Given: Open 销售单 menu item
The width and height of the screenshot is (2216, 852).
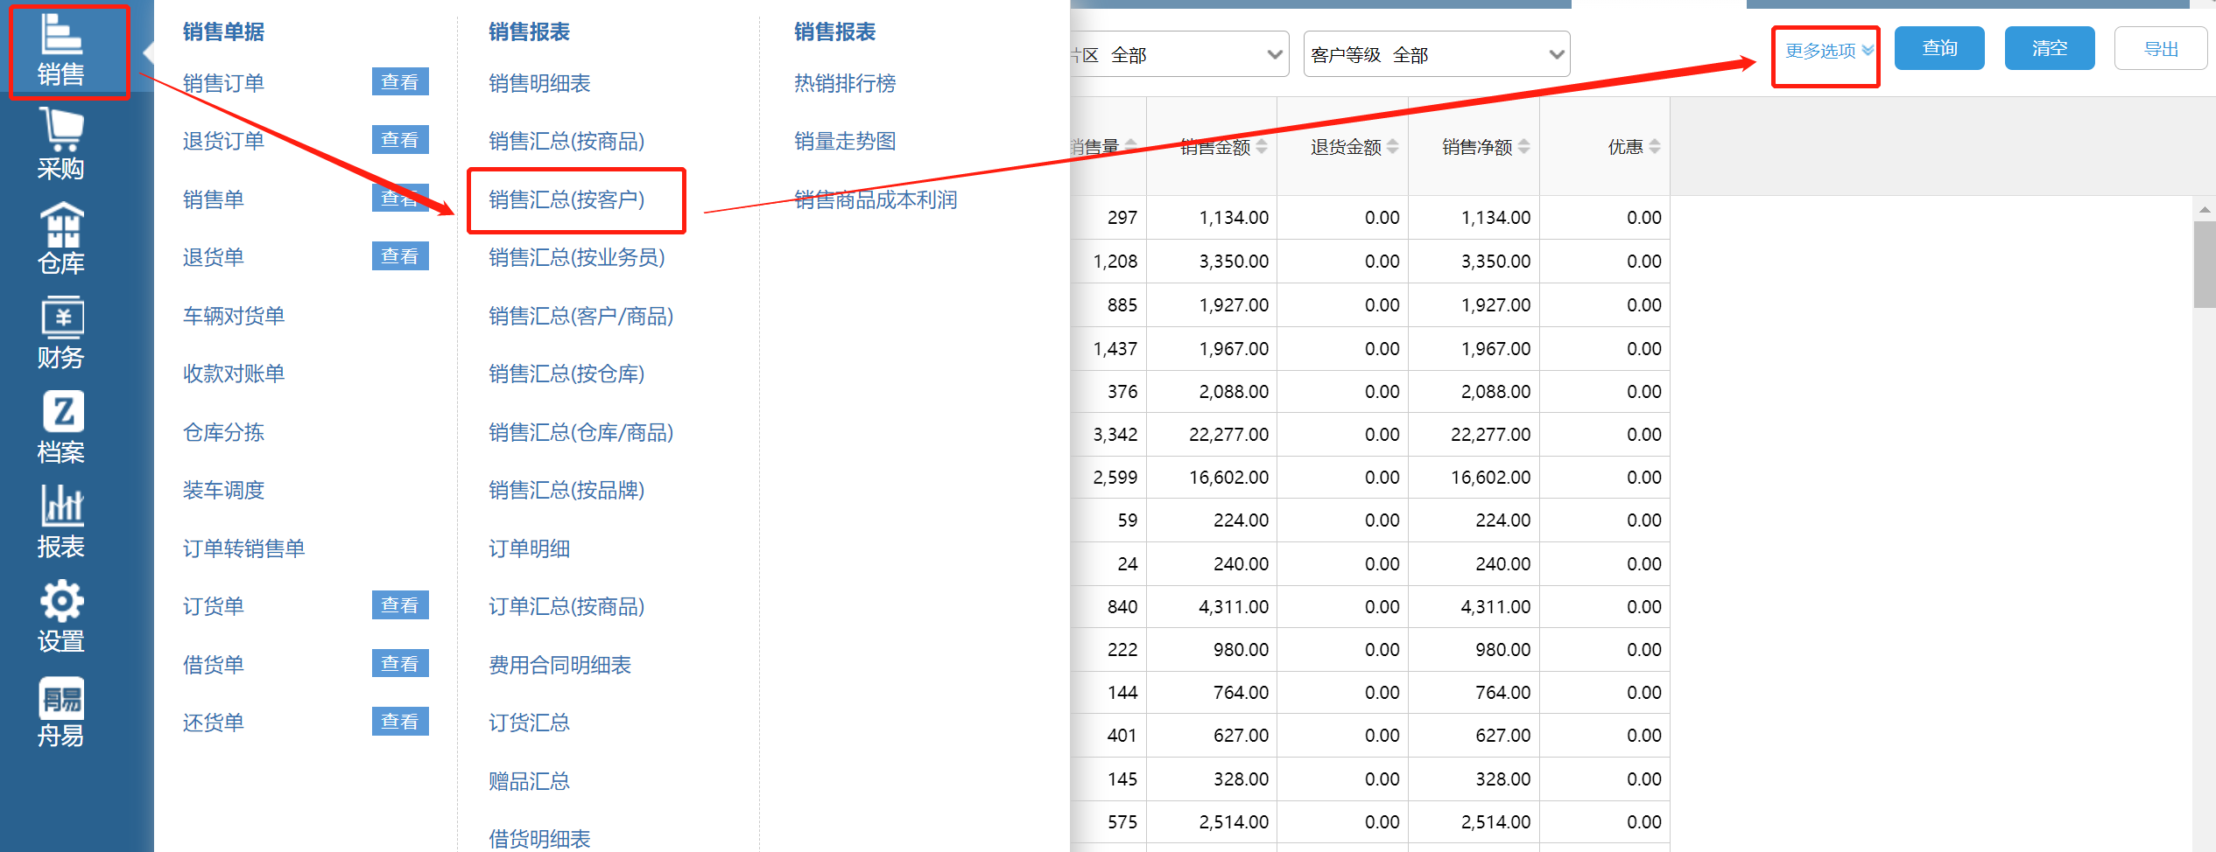Looking at the screenshot, I should [x=213, y=199].
